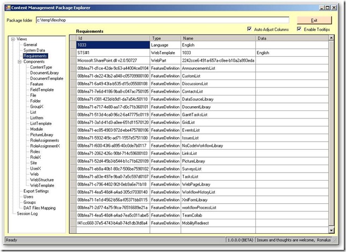Screen dimensions: 346x252
Task: Select File tree item
Action: click(x=33, y=95)
